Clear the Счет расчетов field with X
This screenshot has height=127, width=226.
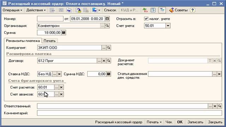coord(61,87)
